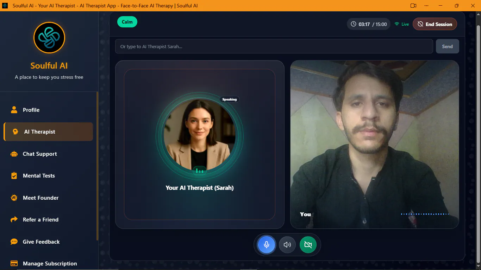Open Give Feedback page
Viewport: 481px width, 270px height.
coord(48,242)
